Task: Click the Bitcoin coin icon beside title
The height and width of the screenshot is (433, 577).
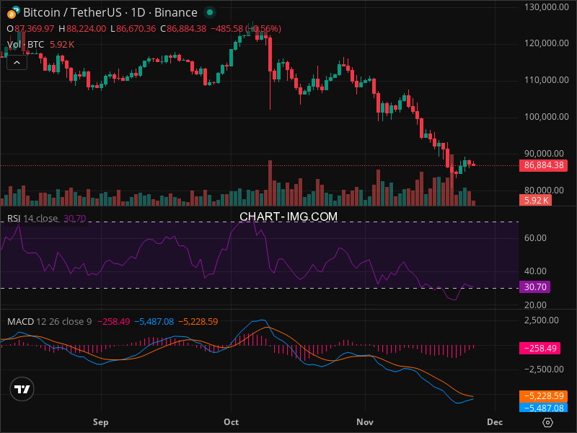Action: 12,12
